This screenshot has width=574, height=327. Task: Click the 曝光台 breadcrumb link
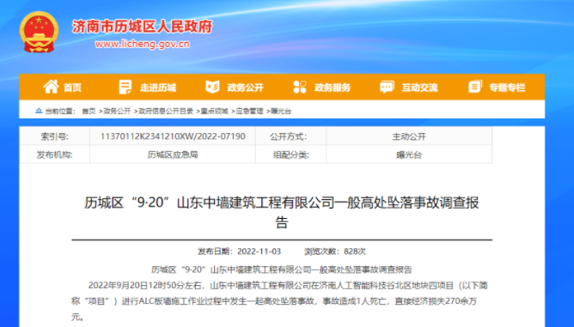click(x=281, y=112)
